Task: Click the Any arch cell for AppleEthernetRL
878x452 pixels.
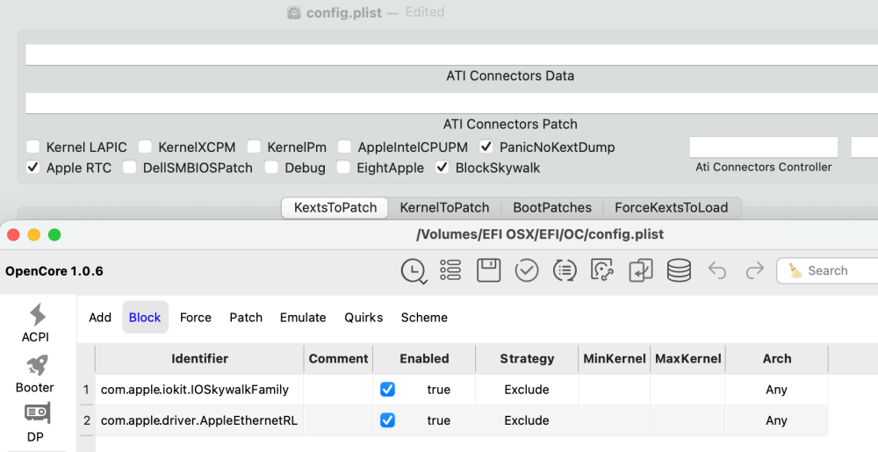Action: tap(777, 420)
